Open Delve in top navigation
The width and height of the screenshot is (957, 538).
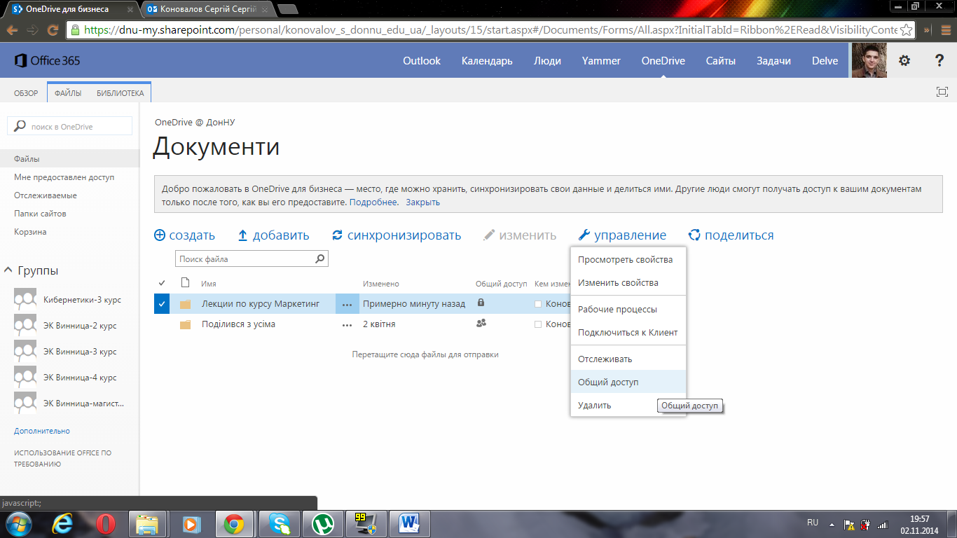(825, 61)
